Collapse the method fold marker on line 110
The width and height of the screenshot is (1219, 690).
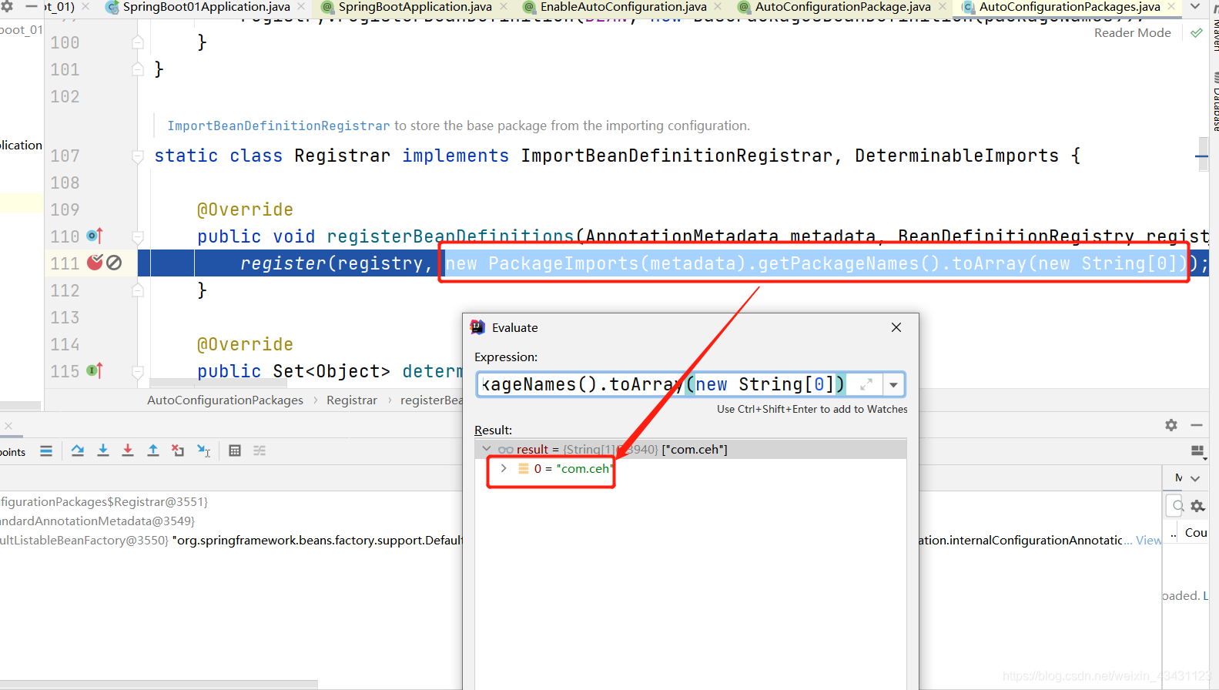coord(138,237)
